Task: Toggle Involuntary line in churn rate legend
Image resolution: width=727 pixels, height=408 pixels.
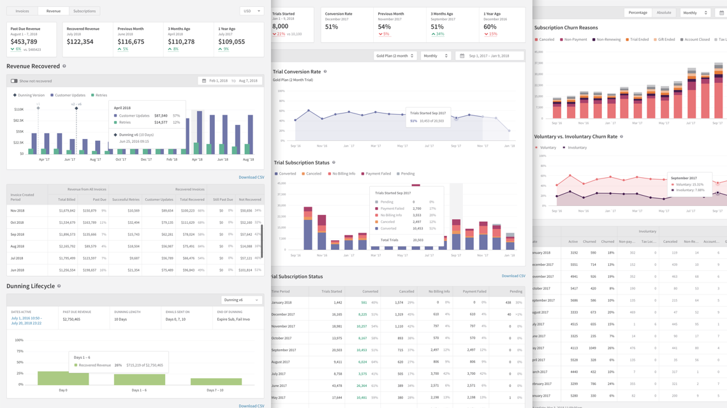Action: 575,147
